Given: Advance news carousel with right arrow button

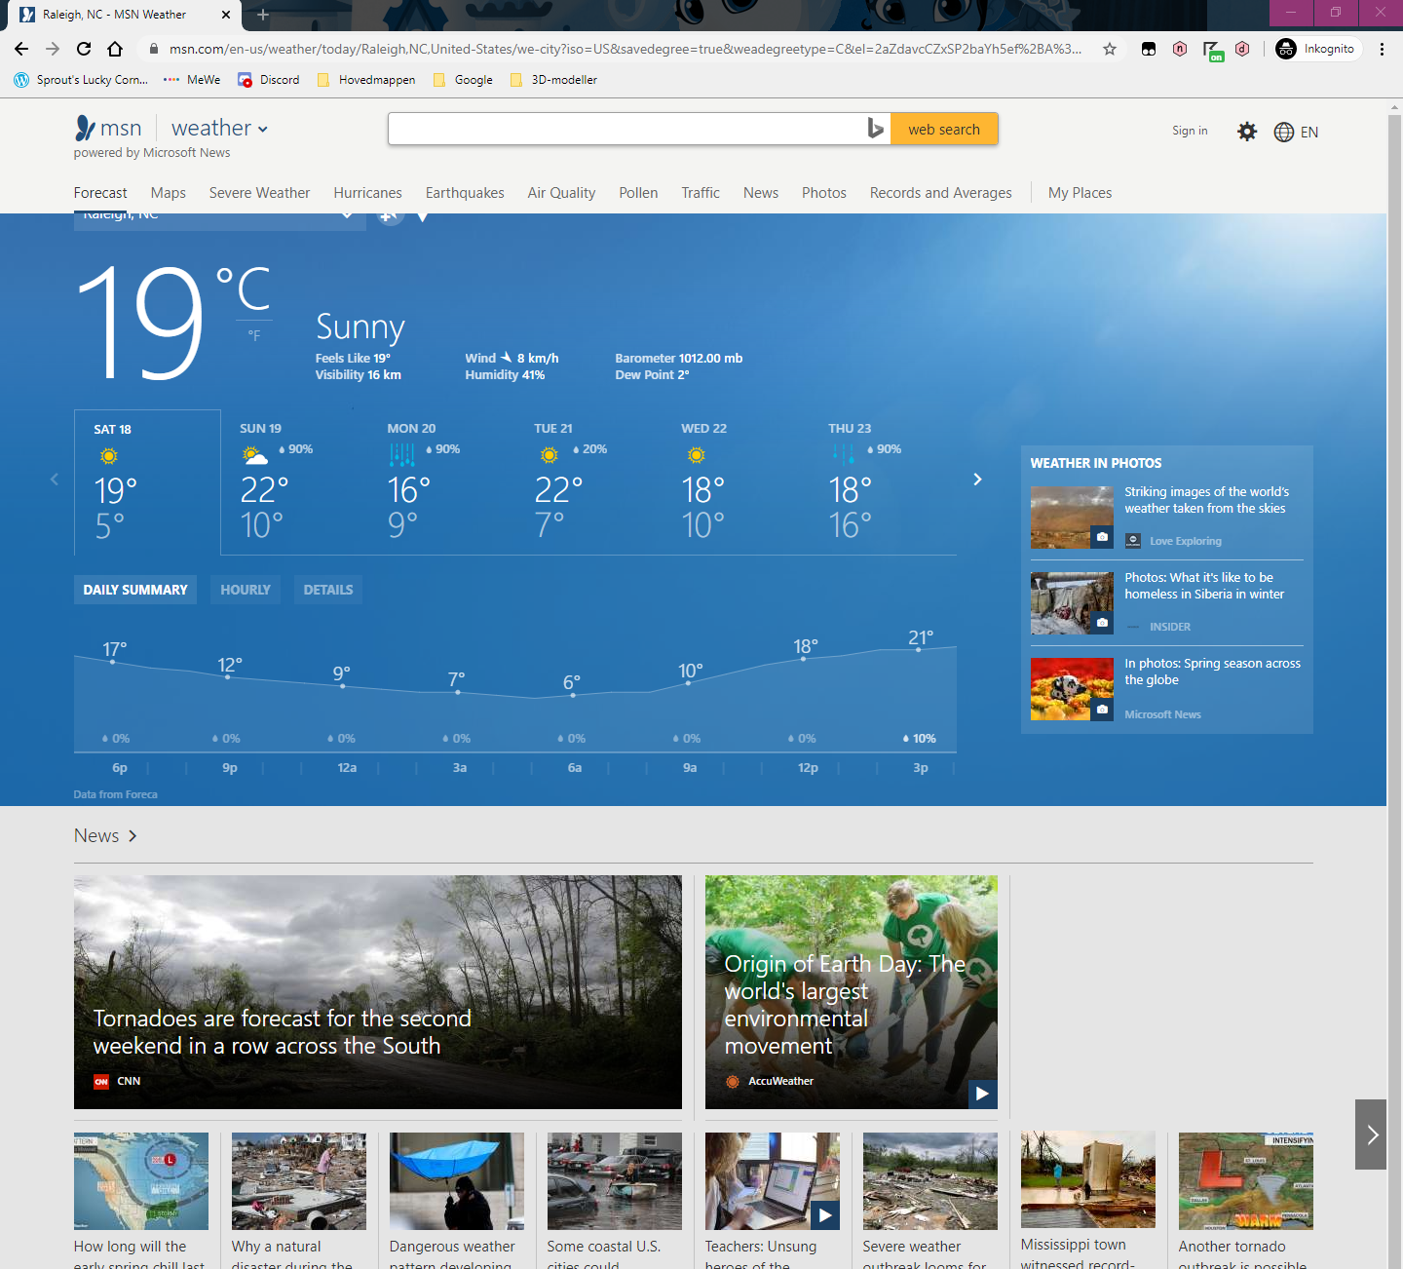Looking at the screenshot, I should tap(1371, 1134).
